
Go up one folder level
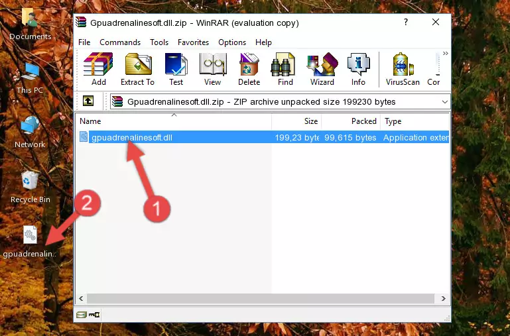(x=88, y=101)
